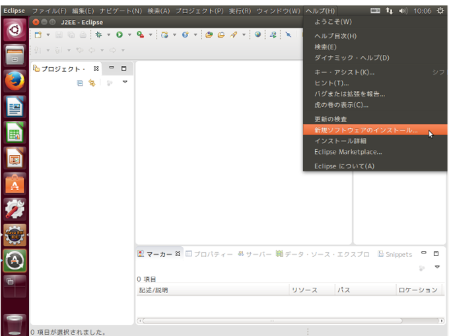
Task: Minimize the Project Explorer view
Action: click(112, 67)
